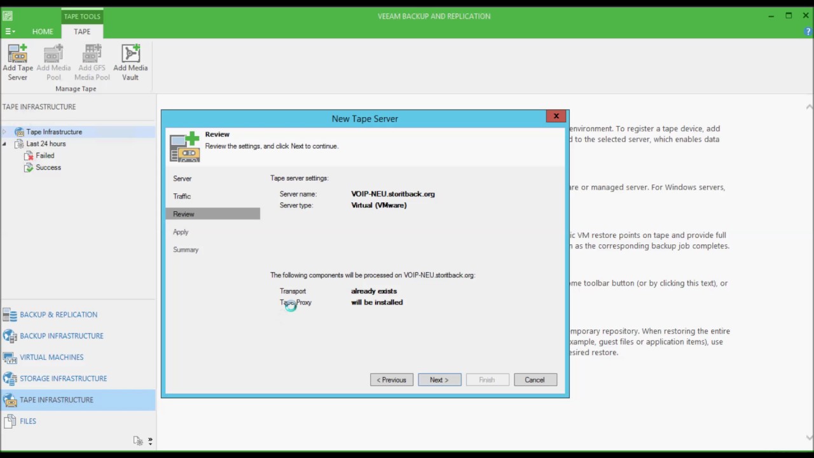This screenshot has width=814, height=458.
Task: Switch to the HOME ribbon tab
Action: [43, 31]
